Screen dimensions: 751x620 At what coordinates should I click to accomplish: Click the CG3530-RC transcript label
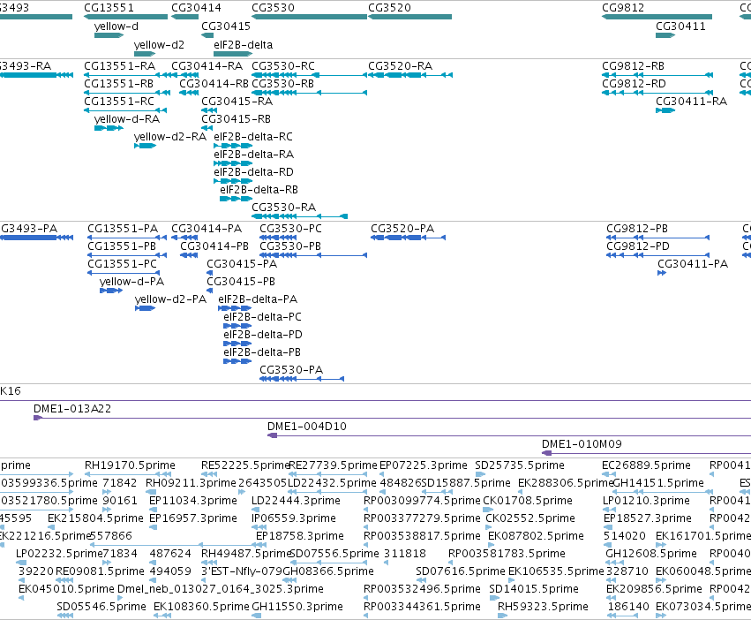(283, 65)
